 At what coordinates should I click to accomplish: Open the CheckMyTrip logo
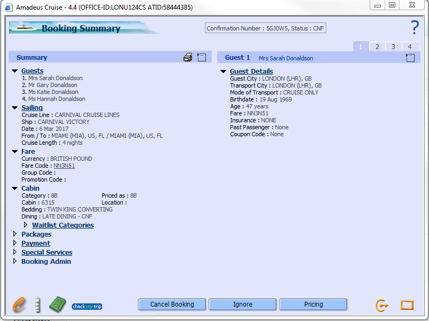click(87, 306)
